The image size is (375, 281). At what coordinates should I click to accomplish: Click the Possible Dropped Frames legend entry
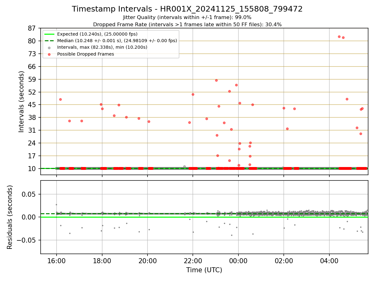point(86,54)
